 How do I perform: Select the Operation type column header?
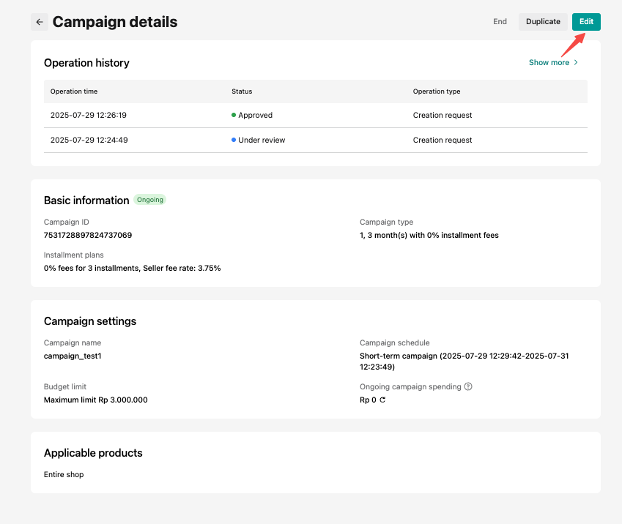[x=437, y=91]
